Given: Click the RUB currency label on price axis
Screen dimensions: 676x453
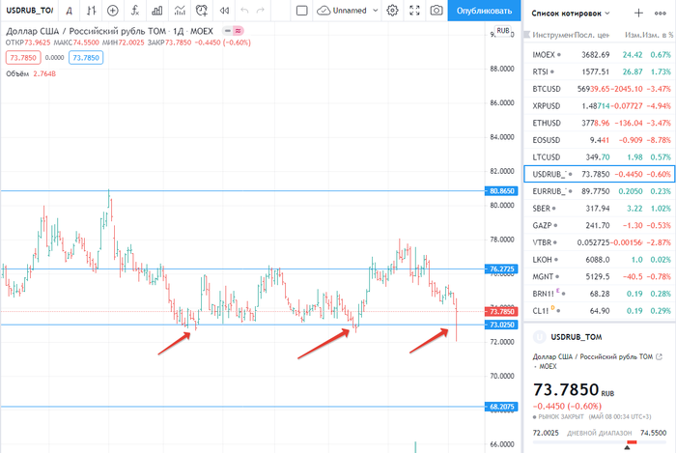Looking at the screenshot, I should (x=503, y=31).
